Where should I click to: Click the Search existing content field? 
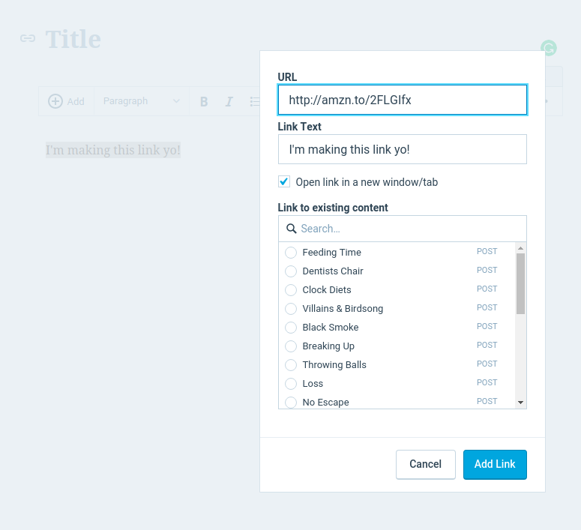click(409, 229)
